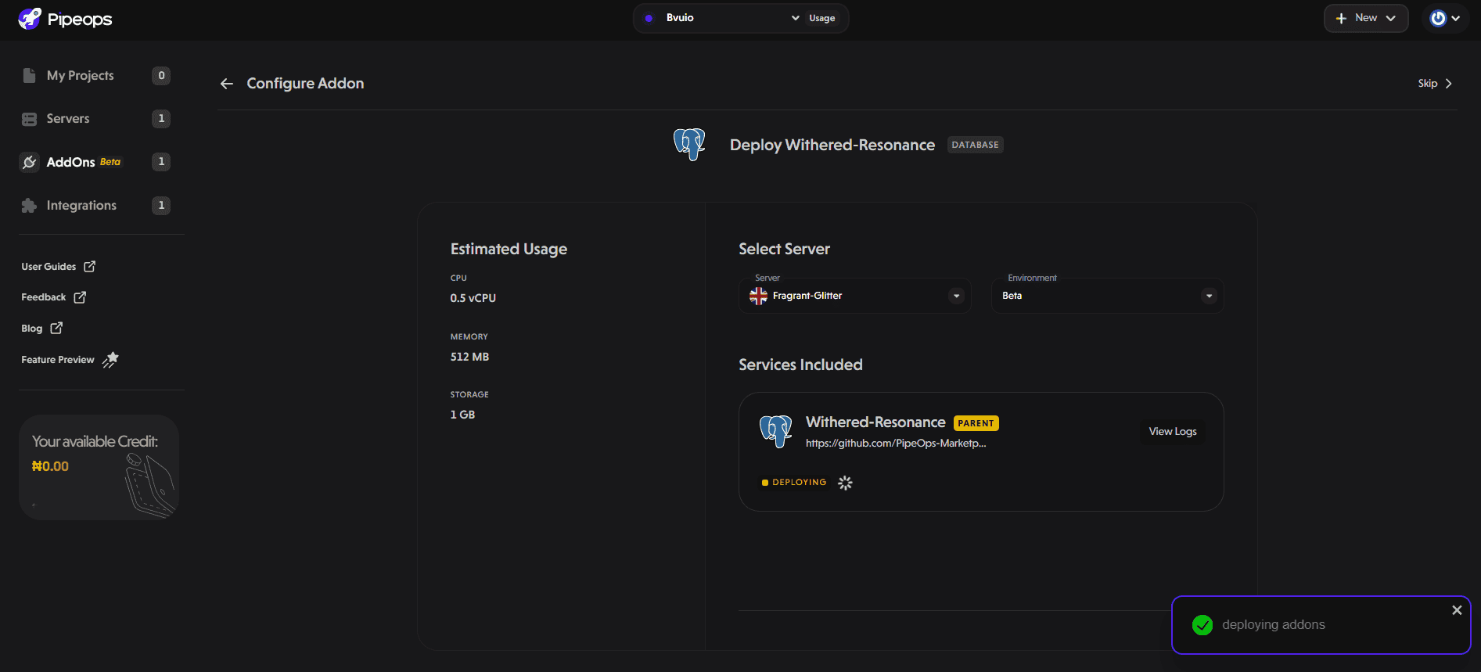
Task: Click the AddOns plug icon
Action: (x=29, y=162)
